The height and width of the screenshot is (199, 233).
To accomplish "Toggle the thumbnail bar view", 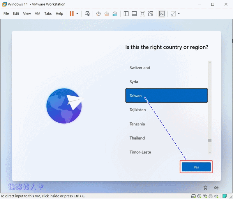I will tap(134, 14).
